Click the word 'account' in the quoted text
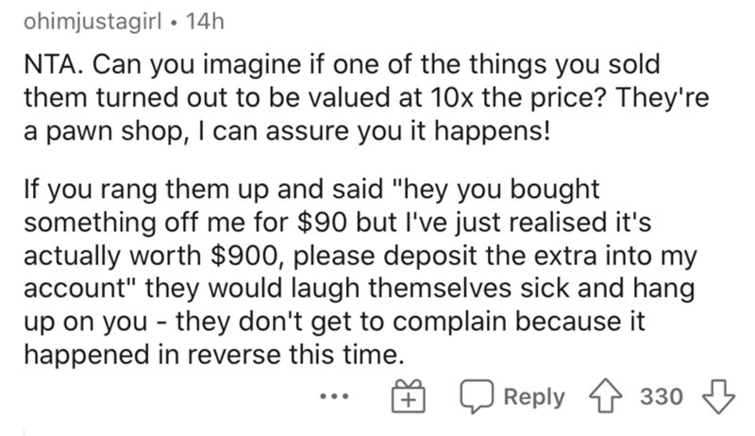This screenshot has width=755, height=436. [75, 289]
